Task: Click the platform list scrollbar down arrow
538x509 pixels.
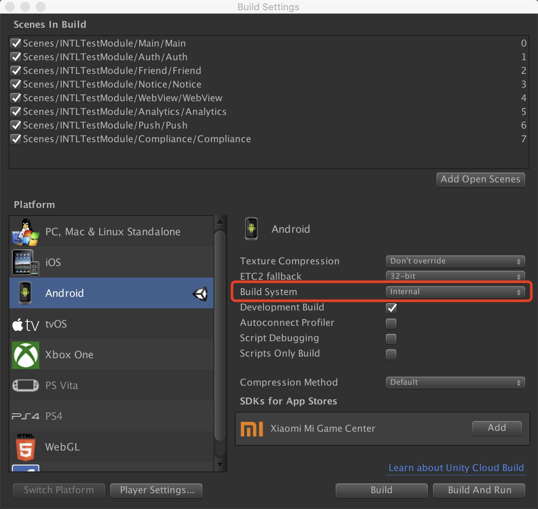Action: (x=220, y=465)
